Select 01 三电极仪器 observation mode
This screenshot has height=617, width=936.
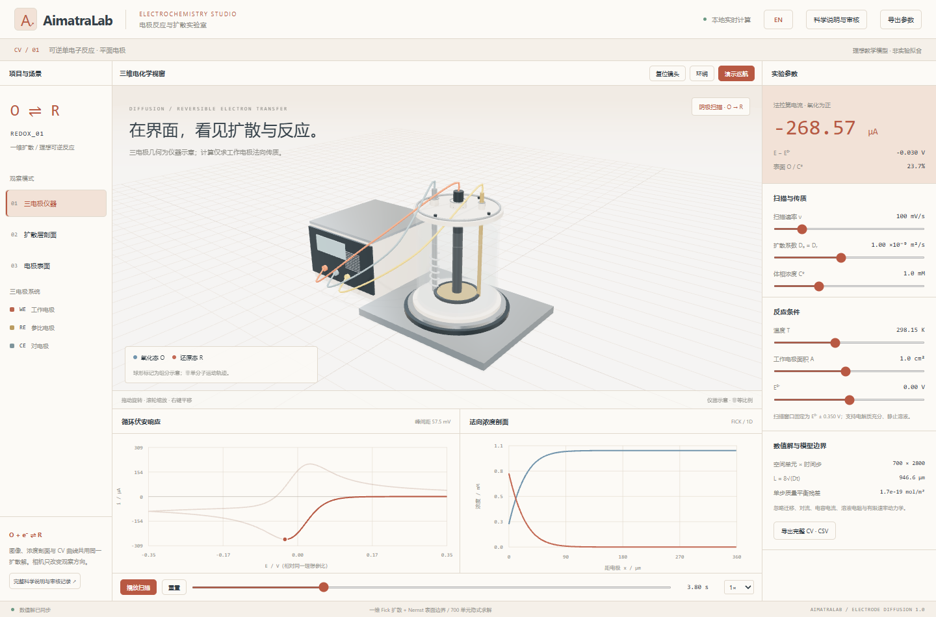56,203
